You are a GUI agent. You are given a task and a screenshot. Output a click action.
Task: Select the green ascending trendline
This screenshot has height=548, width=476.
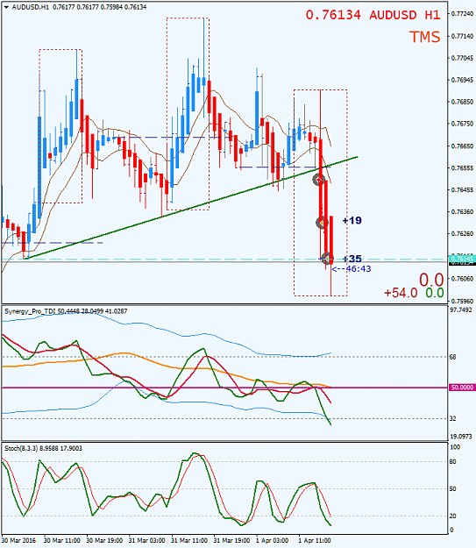click(x=192, y=208)
